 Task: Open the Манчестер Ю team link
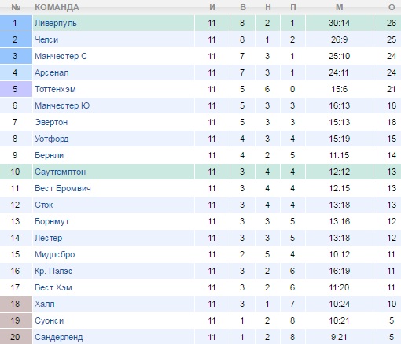62,105
